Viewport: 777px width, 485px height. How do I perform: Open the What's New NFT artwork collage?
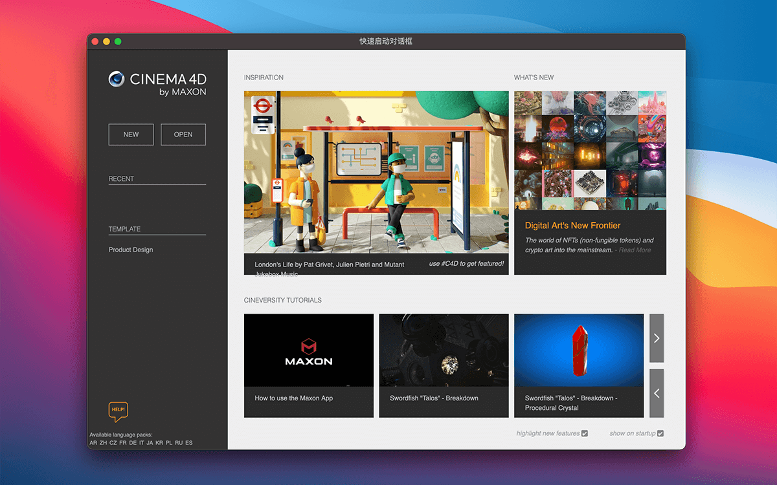[590, 150]
